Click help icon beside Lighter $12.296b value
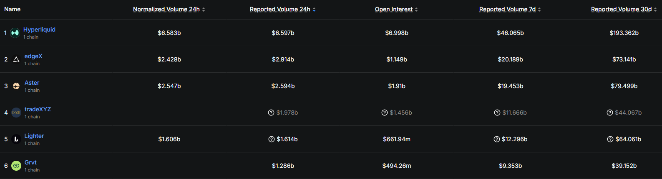 (497, 139)
